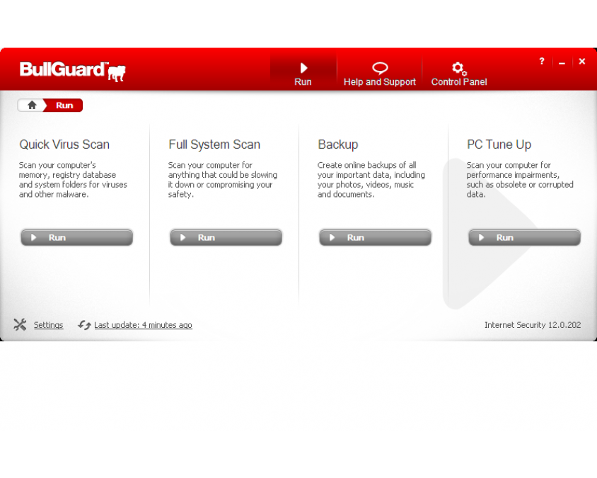This screenshot has height=478, width=597.
Task: Select the Run breadcrumb item
Action: pos(64,106)
